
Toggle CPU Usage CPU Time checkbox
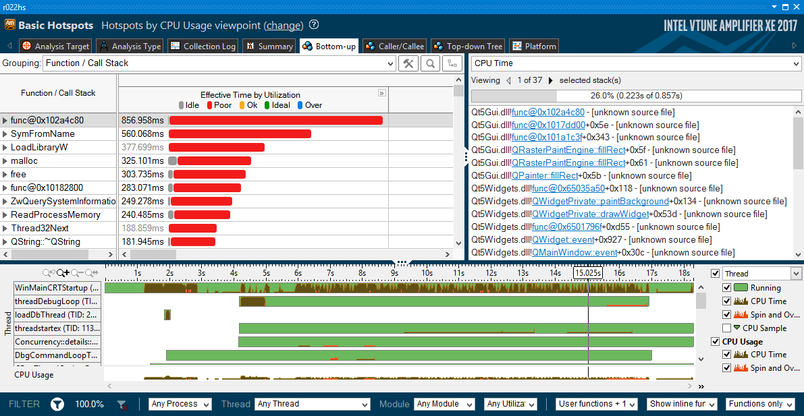726,355
